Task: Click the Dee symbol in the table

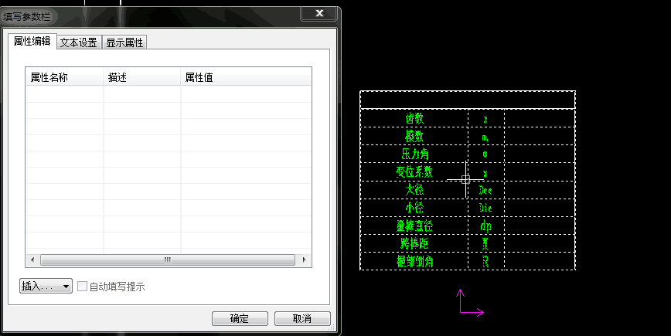Action: [x=485, y=190]
